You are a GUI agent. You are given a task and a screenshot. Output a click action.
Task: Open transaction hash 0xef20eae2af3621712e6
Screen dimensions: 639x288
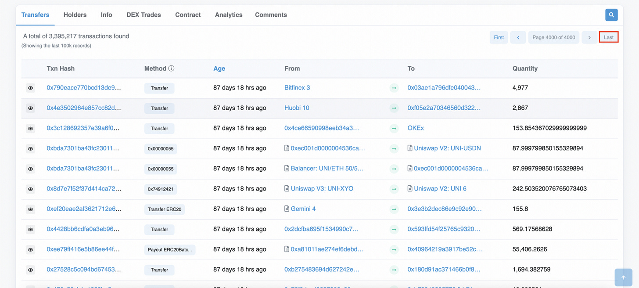(84, 209)
